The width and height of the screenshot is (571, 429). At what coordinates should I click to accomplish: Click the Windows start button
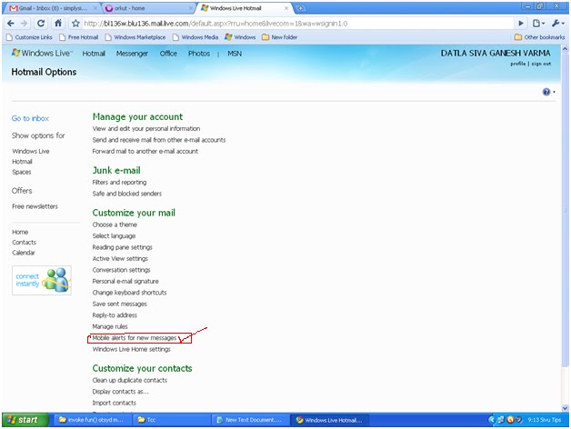(x=25, y=420)
